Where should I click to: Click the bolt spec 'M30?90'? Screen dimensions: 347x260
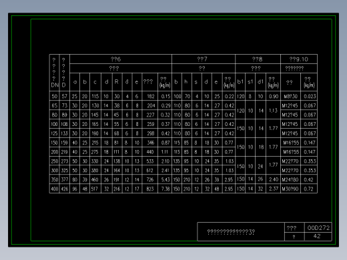(x=290, y=189)
